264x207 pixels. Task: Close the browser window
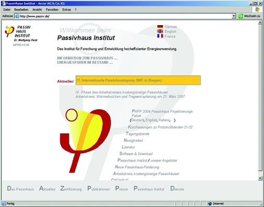pyautogui.click(x=260, y=3)
